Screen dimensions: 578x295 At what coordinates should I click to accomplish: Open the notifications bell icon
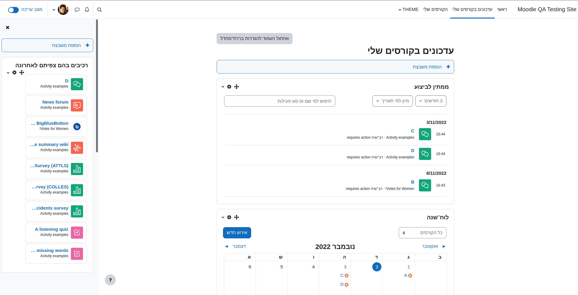[87, 10]
